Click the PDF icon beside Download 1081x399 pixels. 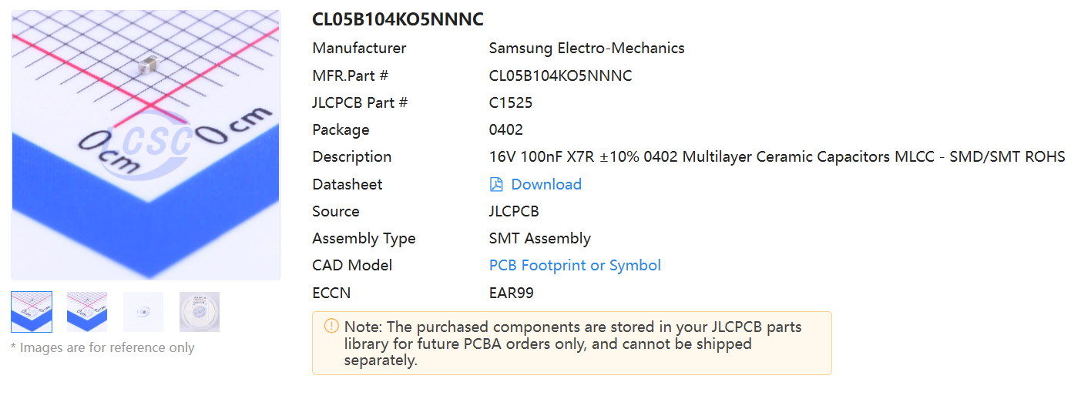tap(497, 184)
